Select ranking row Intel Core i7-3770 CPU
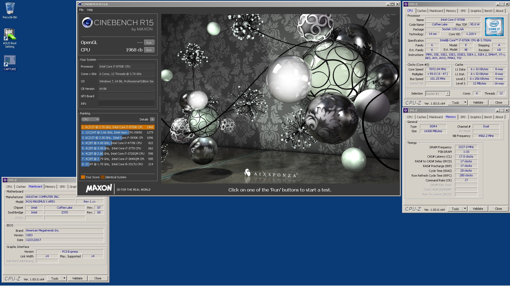This screenshot has height=286, width=510. [x=118, y=148]
